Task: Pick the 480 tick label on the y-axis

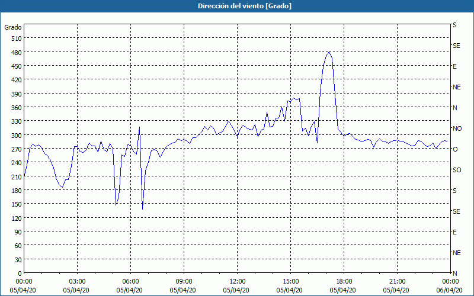Action: 17,53
